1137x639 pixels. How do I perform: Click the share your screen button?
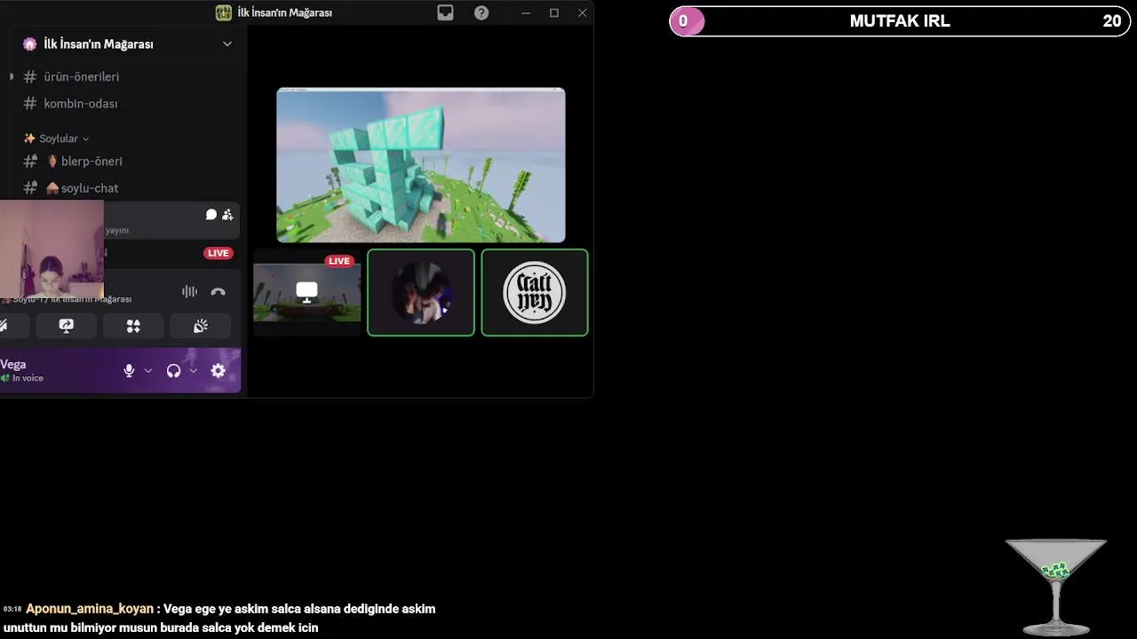[66, 326]
